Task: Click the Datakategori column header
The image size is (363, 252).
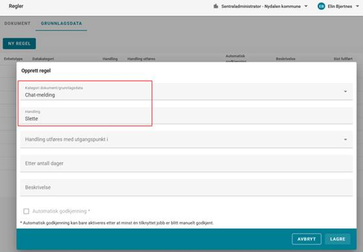Action: 43,59
